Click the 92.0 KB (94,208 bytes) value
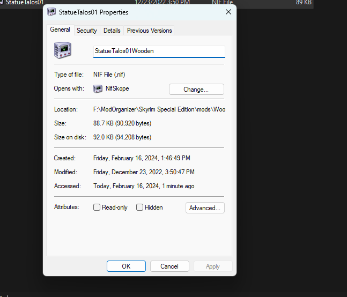This screenshot has height=297, width=347. [x=122, y=137]
